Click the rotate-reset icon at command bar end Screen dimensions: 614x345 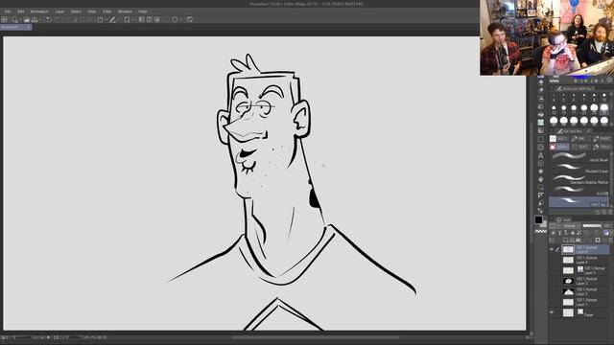click(x=190, y=19)
